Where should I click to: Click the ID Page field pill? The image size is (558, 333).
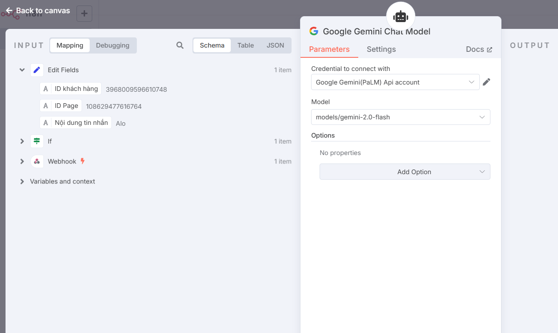coord(61,106)
